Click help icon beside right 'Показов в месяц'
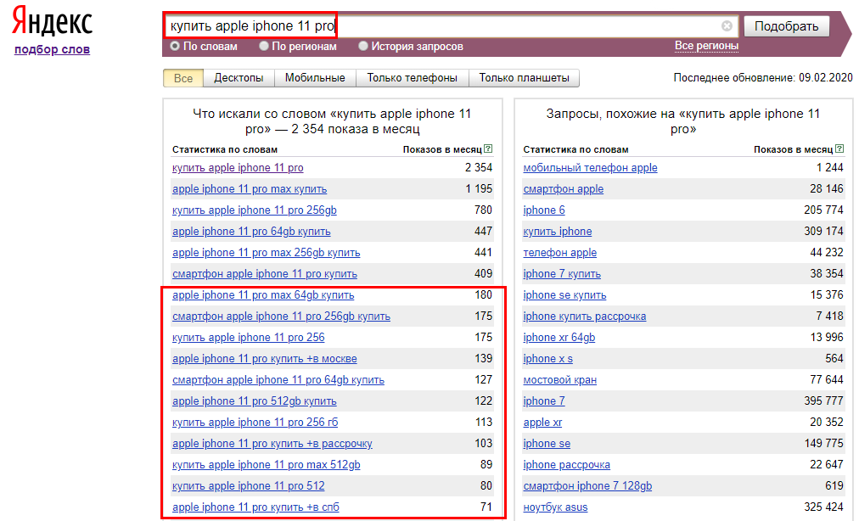This screenshot has height=521, width=859. coord(839,149)
